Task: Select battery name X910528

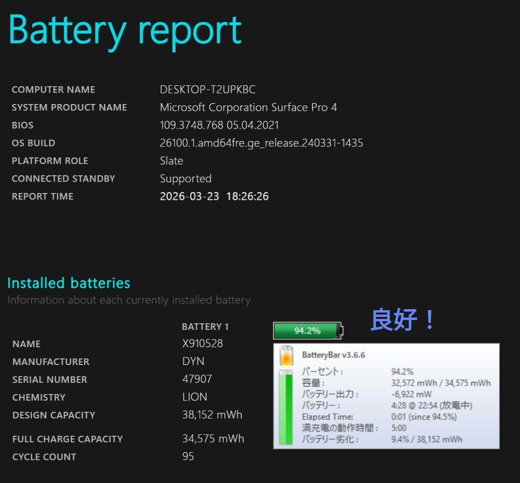Action: 203,343
